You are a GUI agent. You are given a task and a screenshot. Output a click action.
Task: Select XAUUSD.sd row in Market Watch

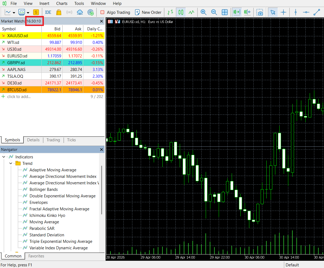[52, 35]
